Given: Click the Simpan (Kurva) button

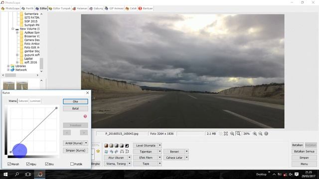Looking at the screenshot, I should [x=75, y=150].
